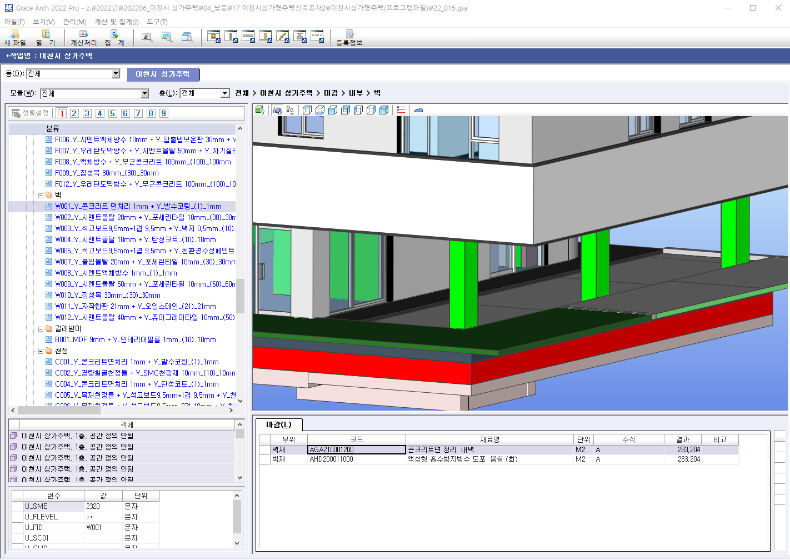Select tree item C002_Y_경량철골천정틀
The width and height of the screenshot is (790, 560).
tap(141, 373)
